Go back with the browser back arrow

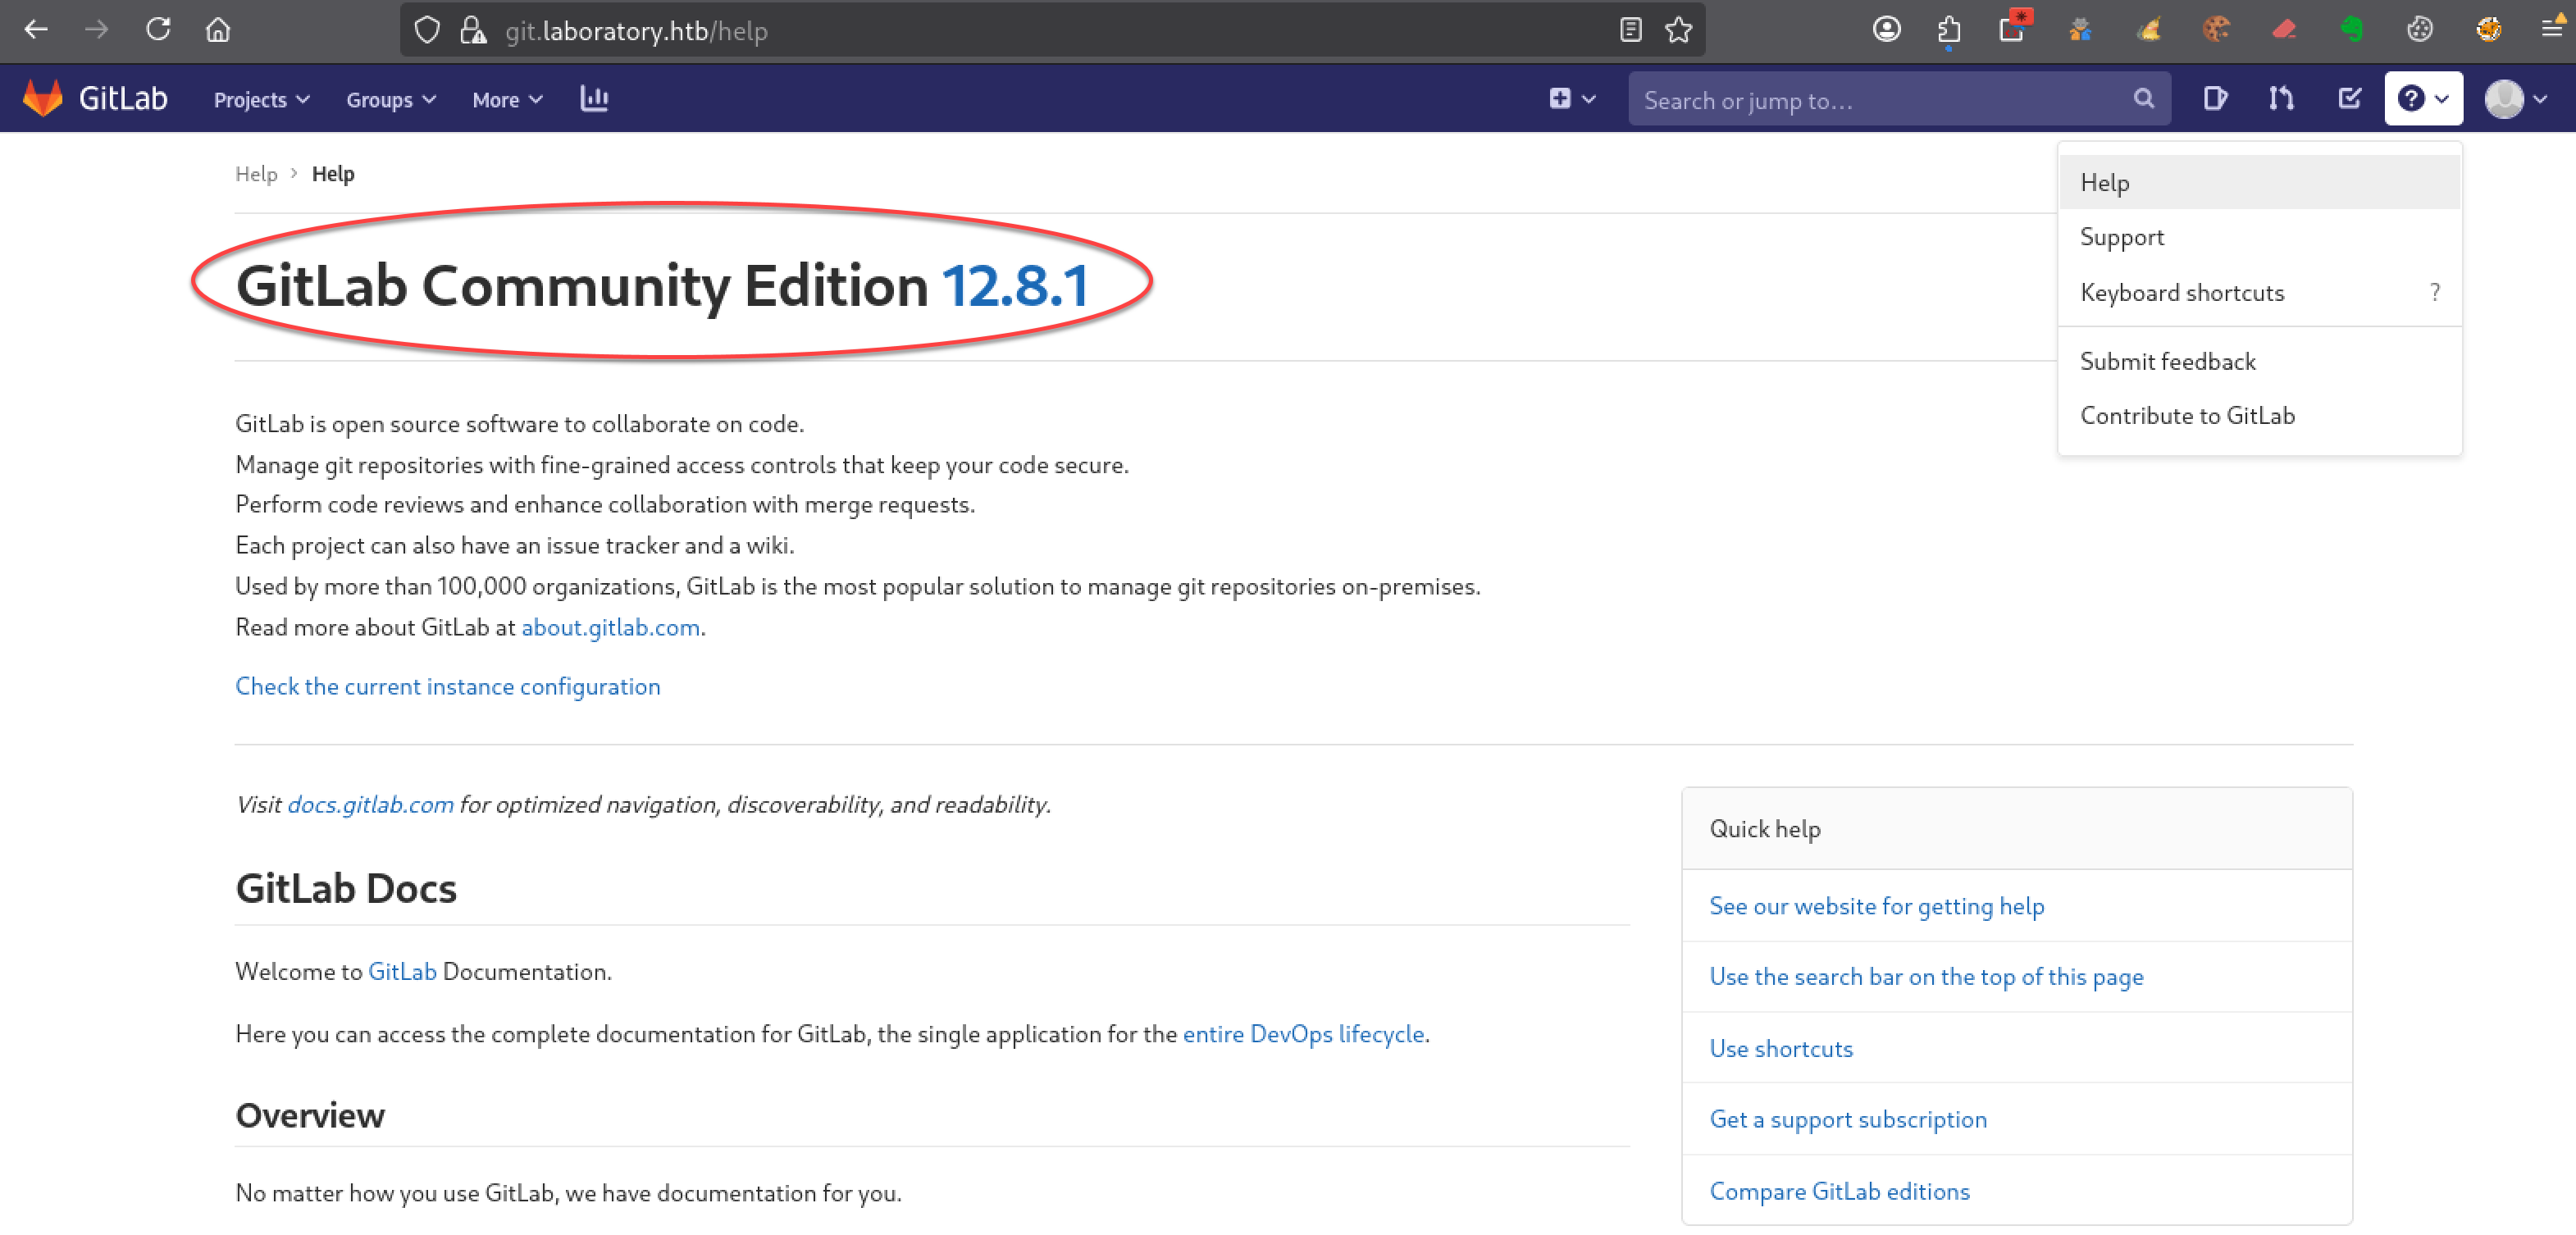[36, 30]
